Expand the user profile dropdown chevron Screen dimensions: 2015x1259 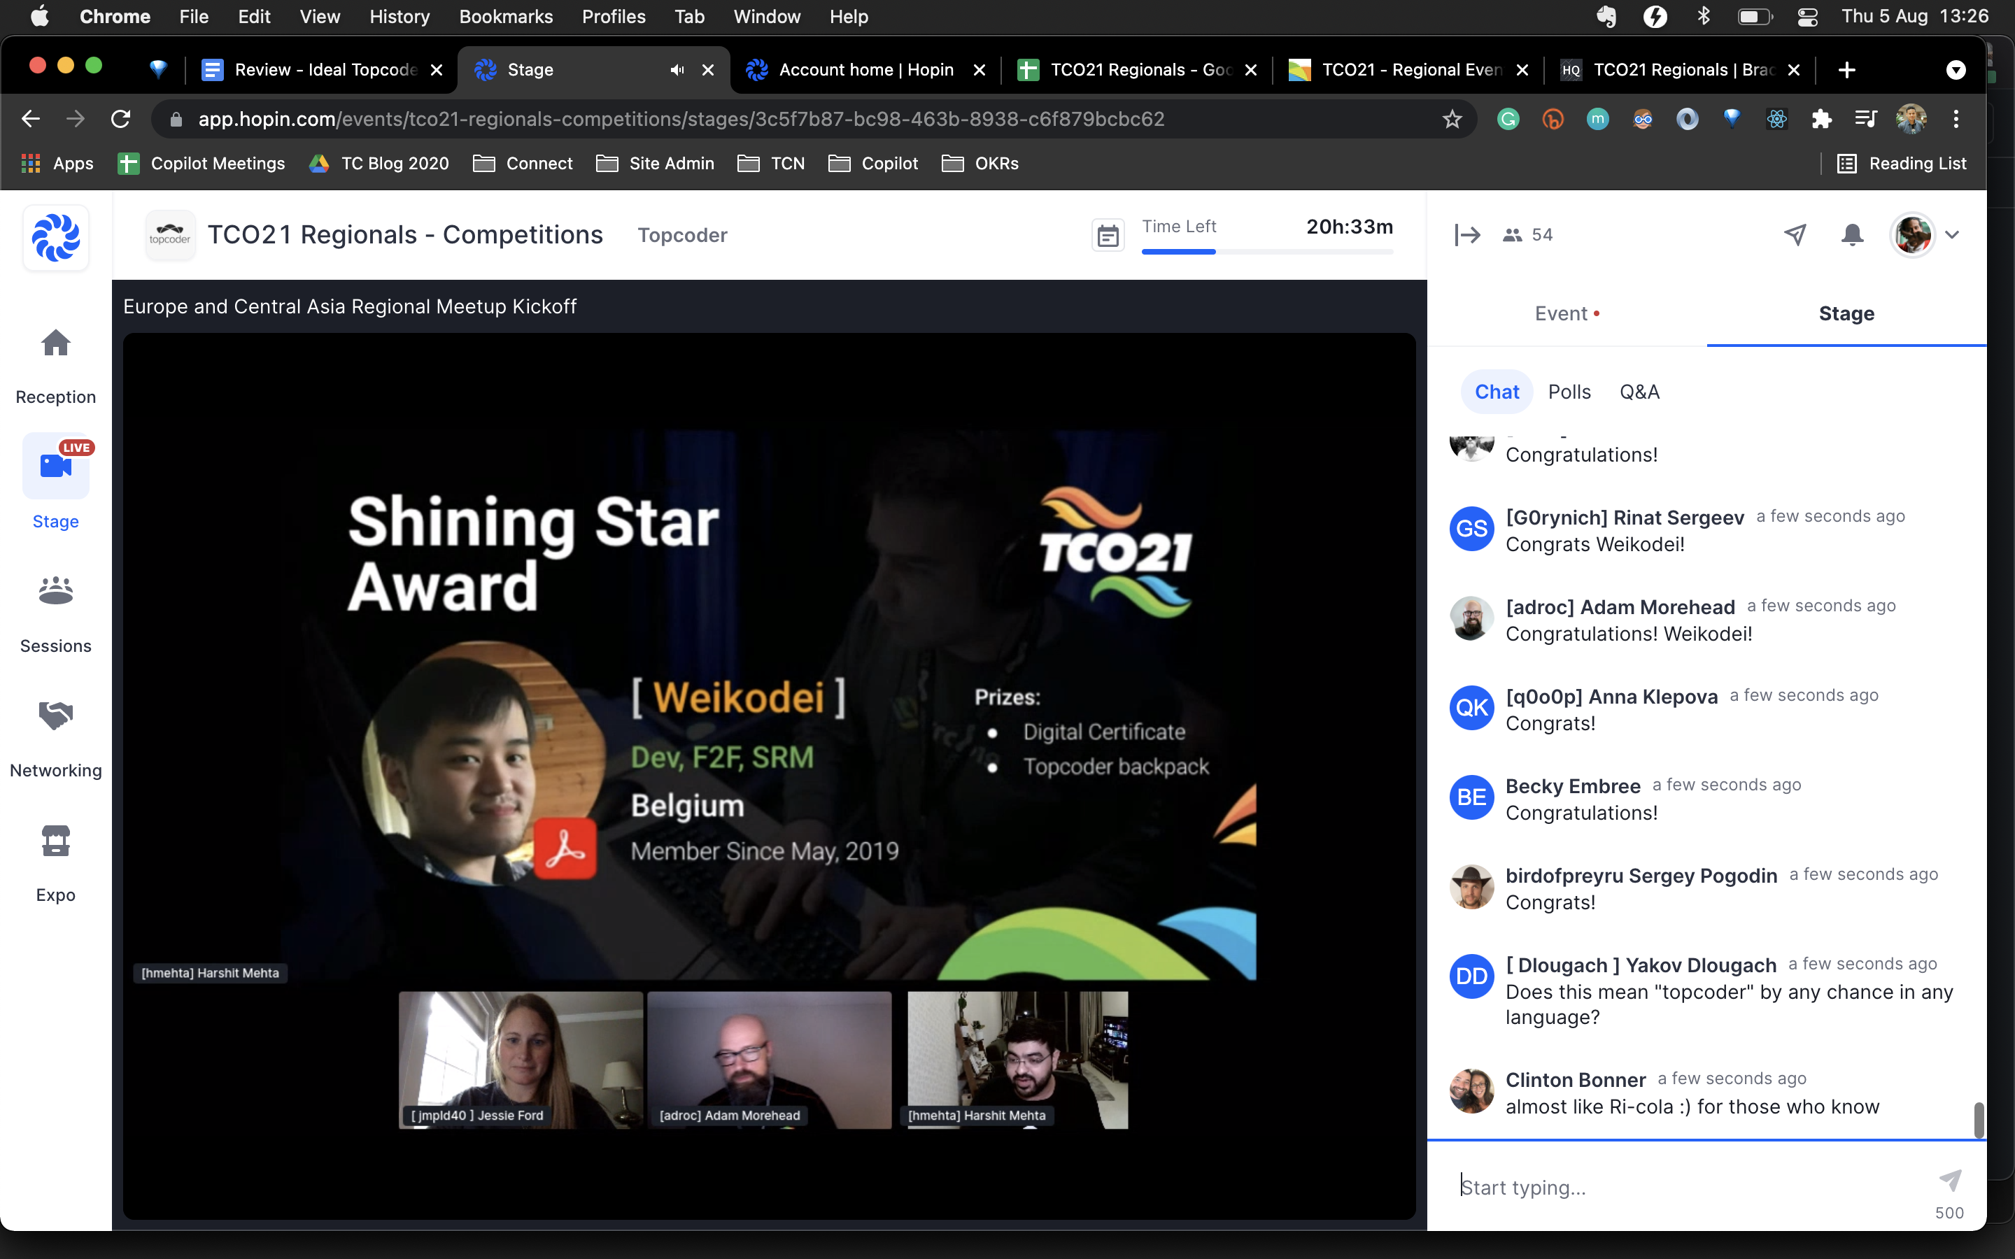[1952, 235]
